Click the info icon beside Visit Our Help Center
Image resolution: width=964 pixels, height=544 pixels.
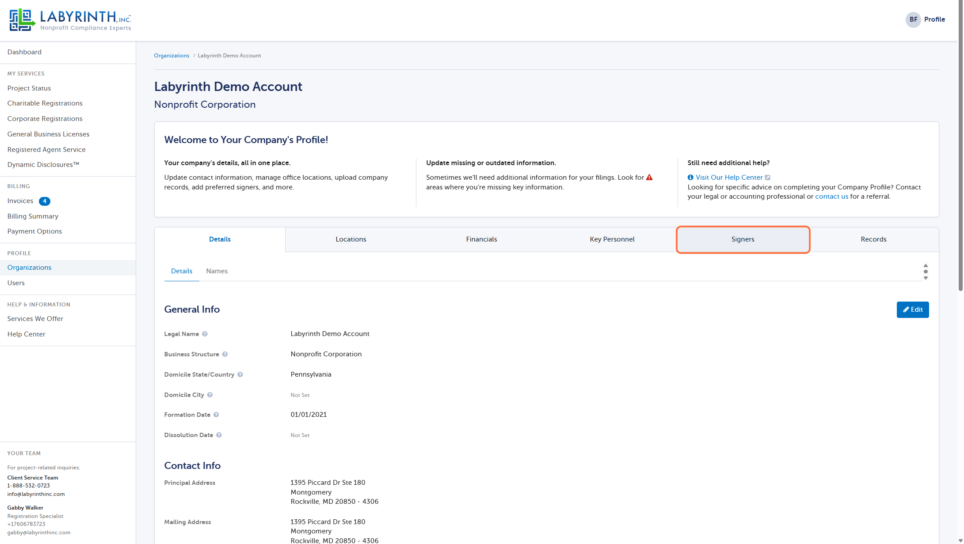[x=690, y=178]
